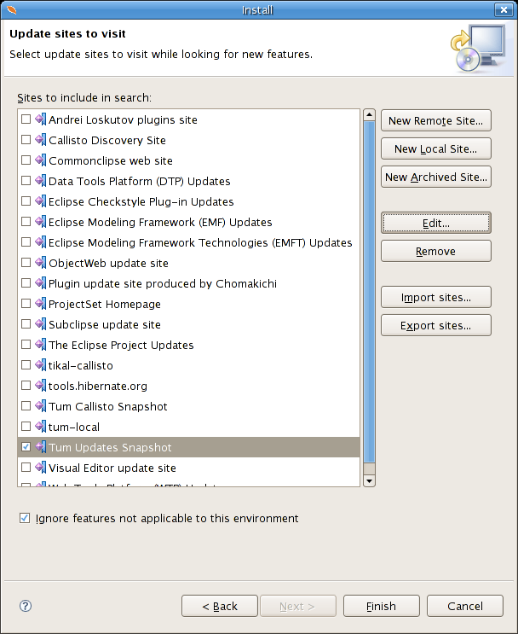Click Finish to start search
This screenshot has width=518, height=634.
(382, 606)
